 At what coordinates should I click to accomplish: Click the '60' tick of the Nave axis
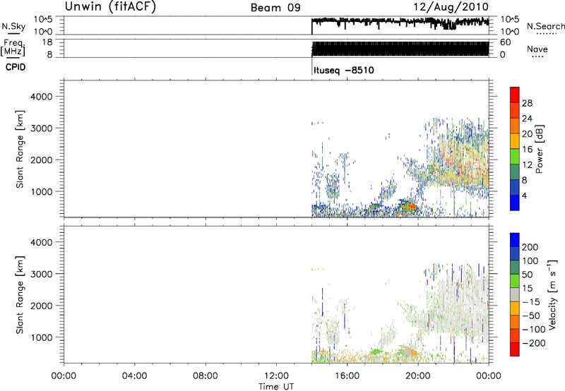(505, 42)
